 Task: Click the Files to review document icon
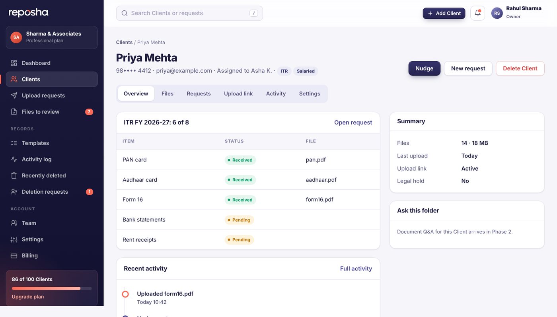14,112
